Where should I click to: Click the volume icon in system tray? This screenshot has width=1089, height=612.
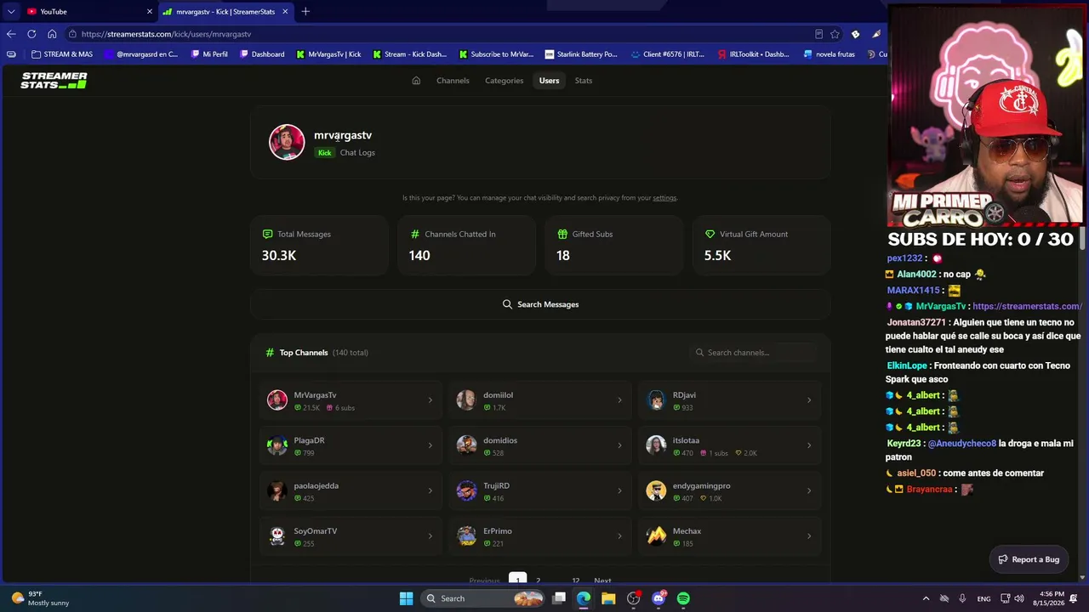[x=1019, y=598]
